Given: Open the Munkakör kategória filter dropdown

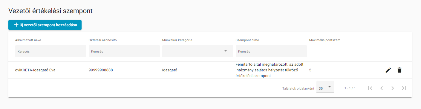Looking at the screenshot, I should (198, 51).
